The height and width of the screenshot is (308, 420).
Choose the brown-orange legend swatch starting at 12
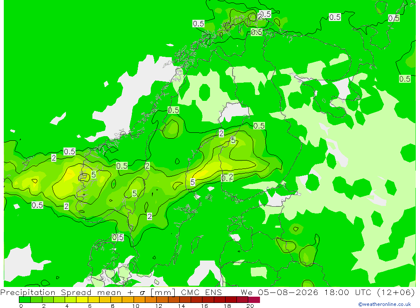click(x=162, y=300)
